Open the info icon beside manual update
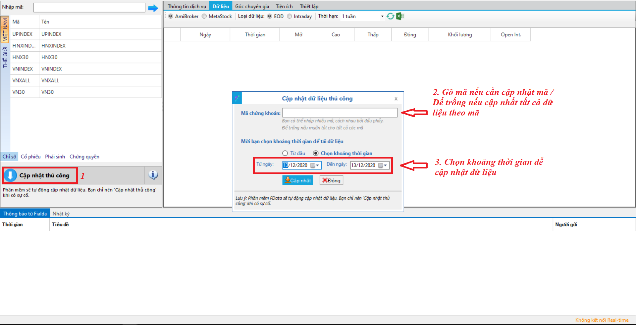This screenshot has width=636, height=325. [x=153, y=175]
